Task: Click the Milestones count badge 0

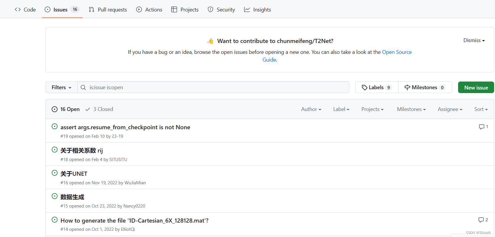Action: click(x=442, y=87)
